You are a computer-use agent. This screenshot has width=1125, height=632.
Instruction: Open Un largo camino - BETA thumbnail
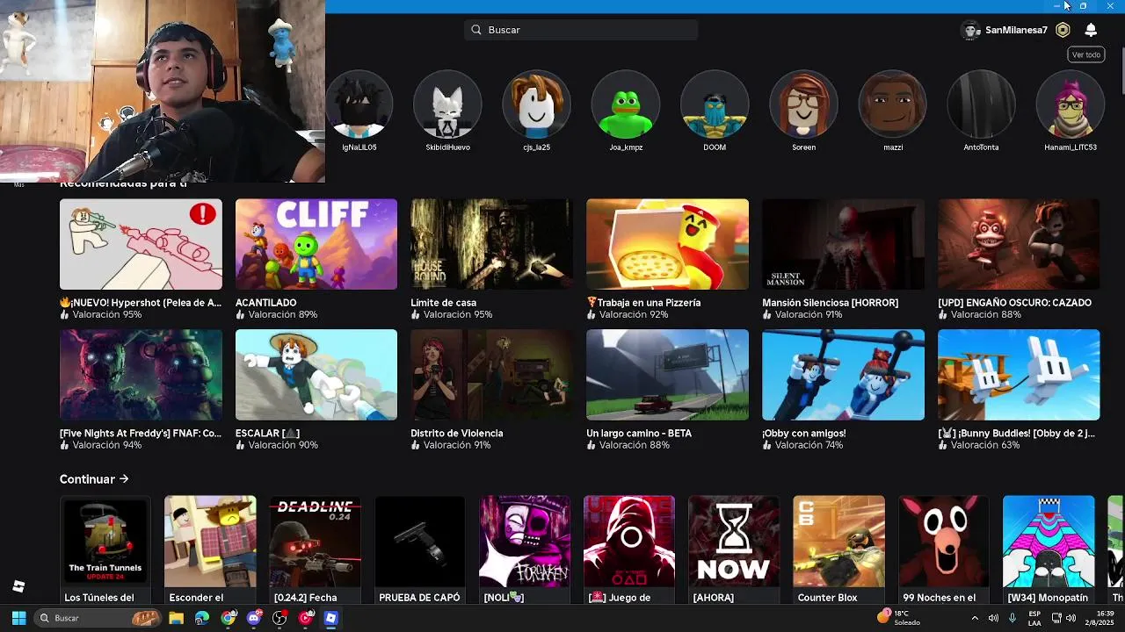667,375
